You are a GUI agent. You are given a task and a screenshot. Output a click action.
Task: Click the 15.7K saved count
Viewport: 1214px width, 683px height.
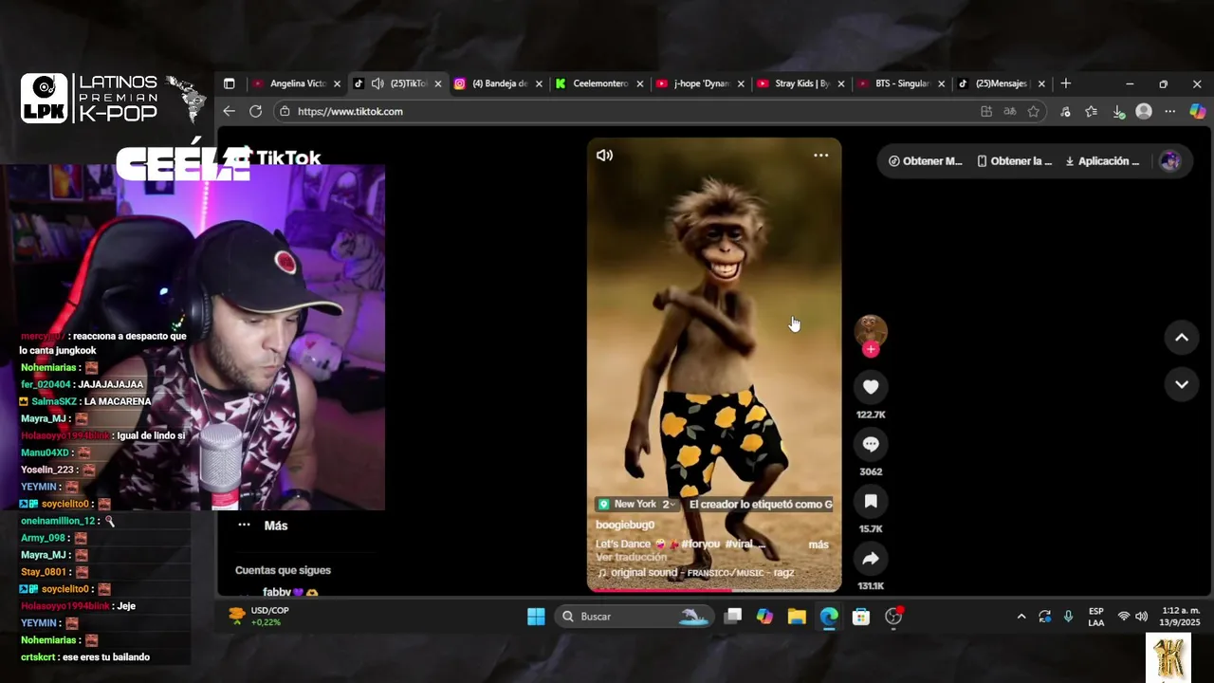[x=871, y=529]
